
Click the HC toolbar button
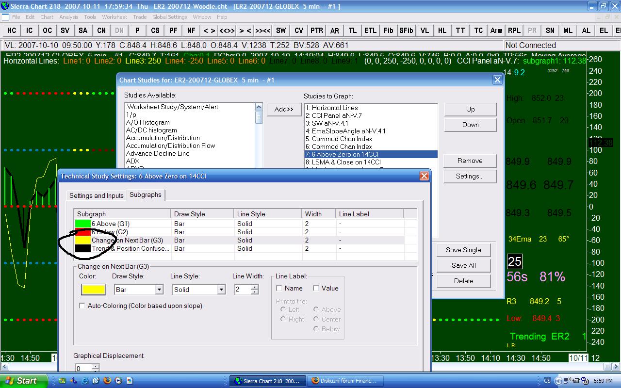pyautogui.click(x=12, y=30)
